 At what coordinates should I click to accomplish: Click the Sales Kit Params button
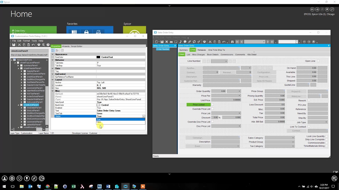264,81
